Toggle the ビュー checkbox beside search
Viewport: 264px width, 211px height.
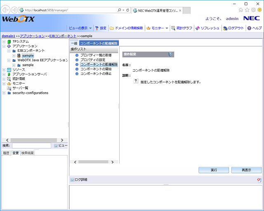[56, 146]
